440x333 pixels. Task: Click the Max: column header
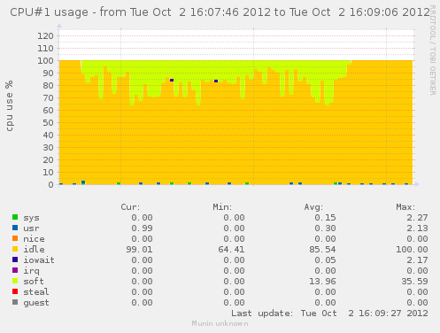pos(405,207)
